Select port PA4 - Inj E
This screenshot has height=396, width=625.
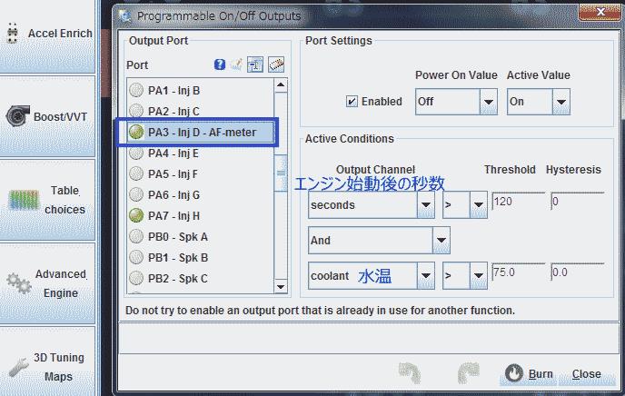click(201, 153)
